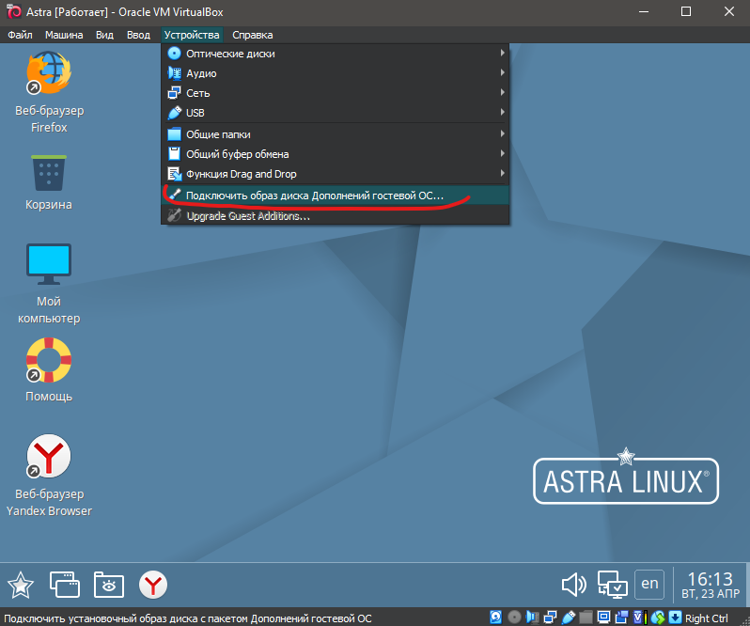Click the window switcher icon in Astra panel
The height and width of the screenshot is (626, 750).
point(65,585)
